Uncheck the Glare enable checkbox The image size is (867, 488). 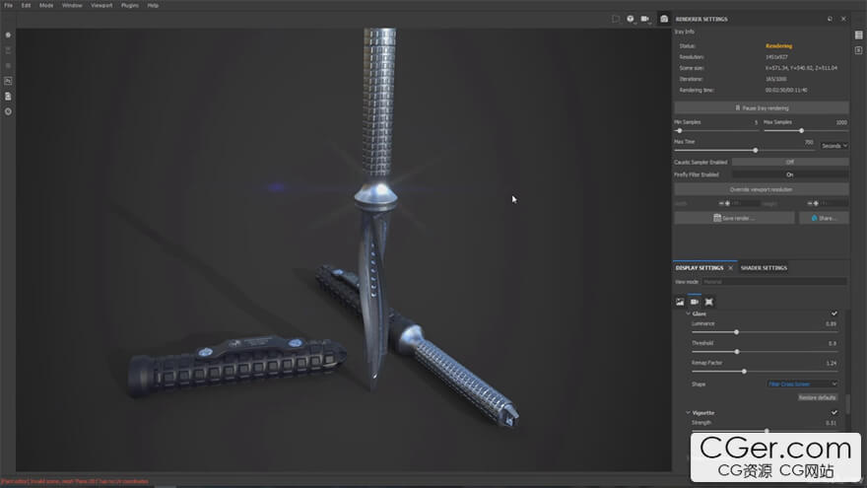834,314
